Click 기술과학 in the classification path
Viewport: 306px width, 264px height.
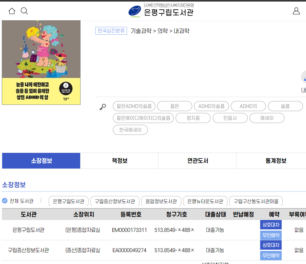(x=141, y=31)
